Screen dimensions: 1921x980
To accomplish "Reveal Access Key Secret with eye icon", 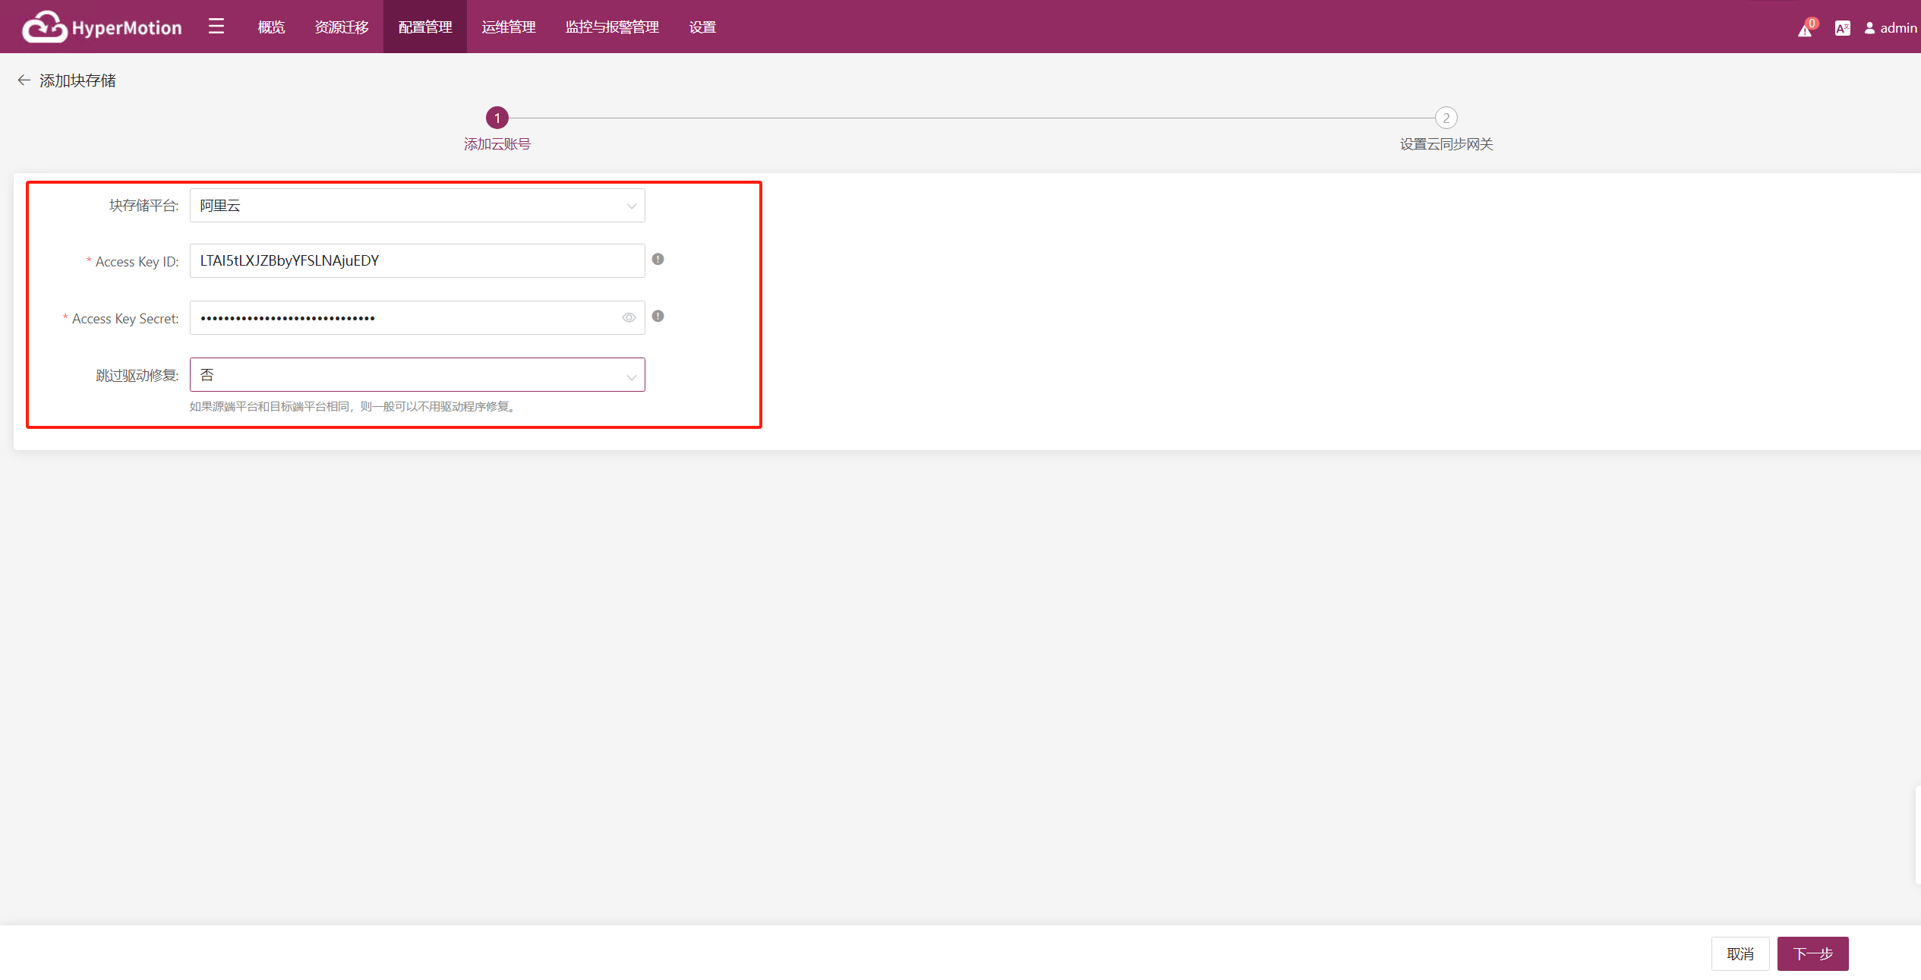I will pos(629,318).
